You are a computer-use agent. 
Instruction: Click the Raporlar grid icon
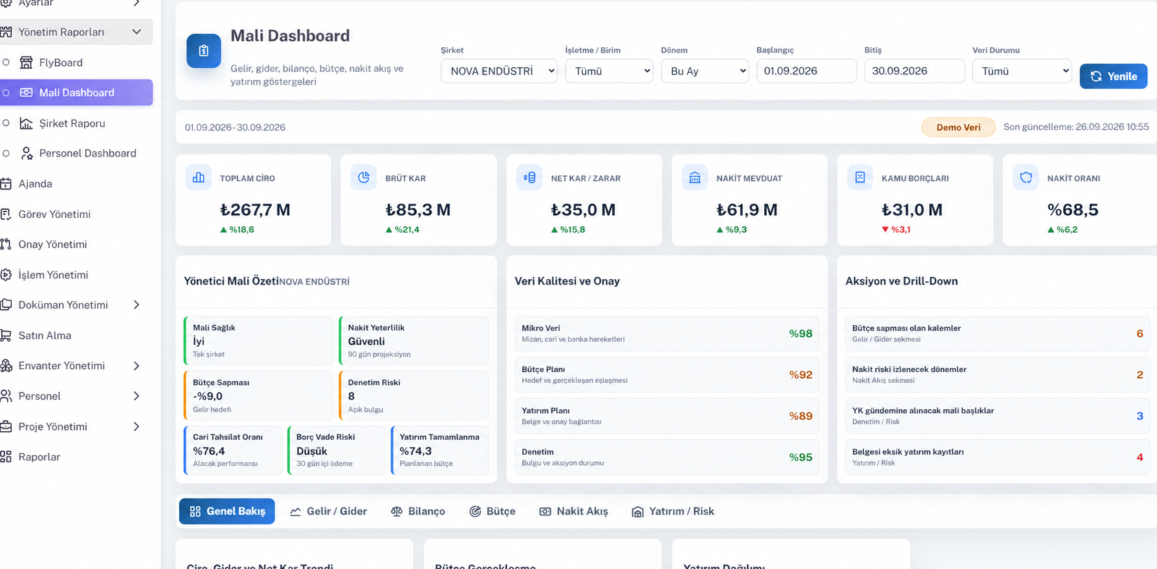tap(6, 456)
